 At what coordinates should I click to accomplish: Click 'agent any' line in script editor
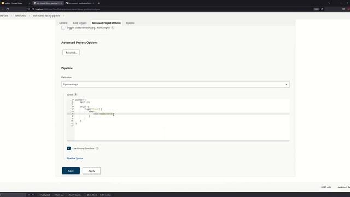[x=85, y=102]
